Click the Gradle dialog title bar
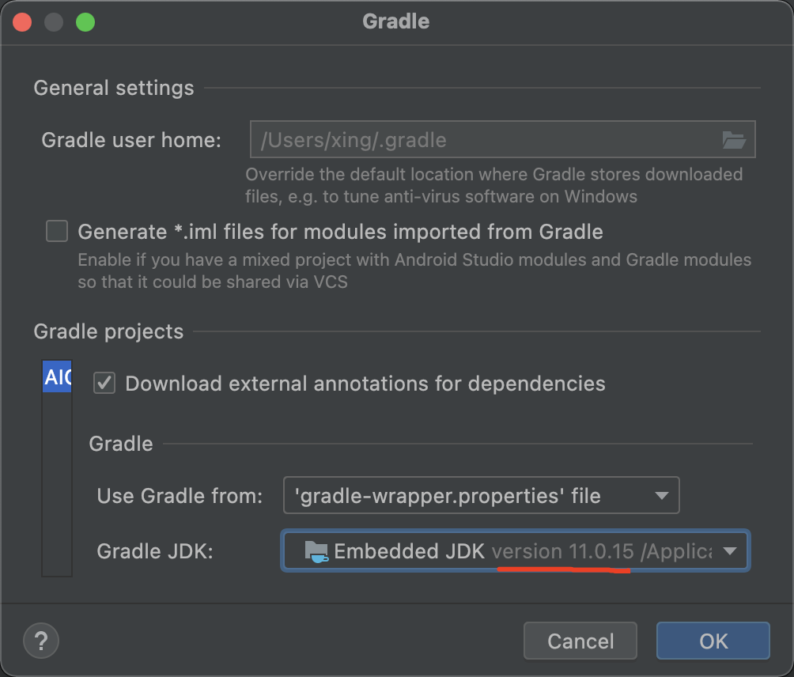The width and height of the screenshot is (794, 677). click(x=395, y=21)
